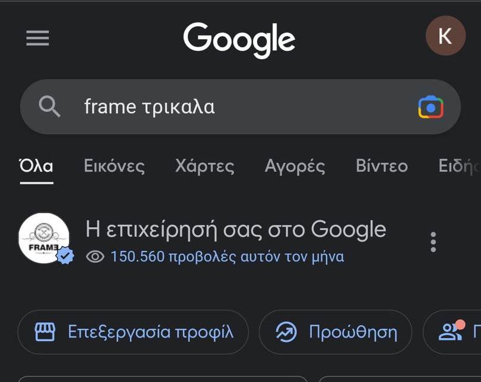Viewport: 481px width, 382px height.
Task: Click the trending arrow icon in Προώθηση
Action: click(x=286, y=332)
